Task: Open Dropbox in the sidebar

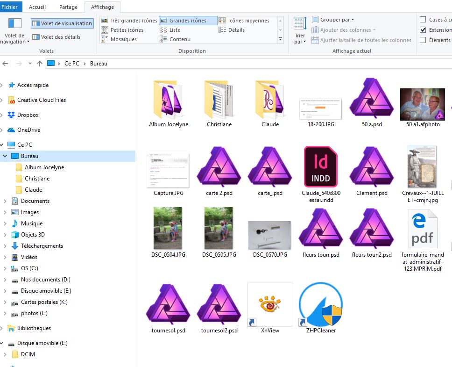Action: pos(28,115)
